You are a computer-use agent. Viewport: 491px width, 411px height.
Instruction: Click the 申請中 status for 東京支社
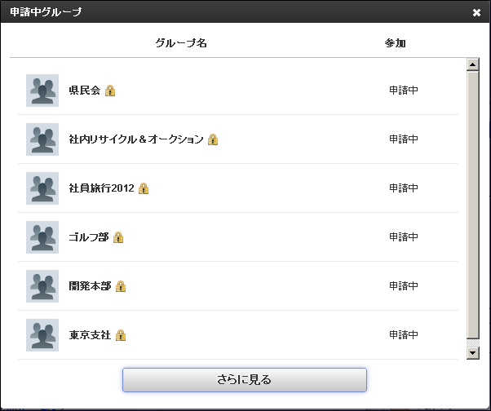(x=403, y=334)
